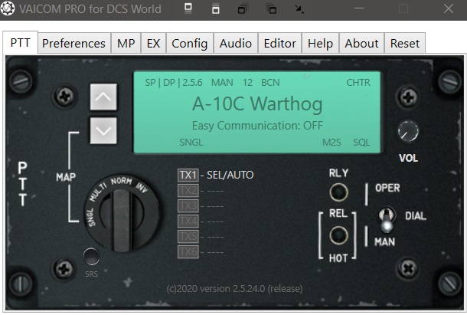Click the CHTR indicator on the display
Screen dimensions: 467x315
coord(358,83)
